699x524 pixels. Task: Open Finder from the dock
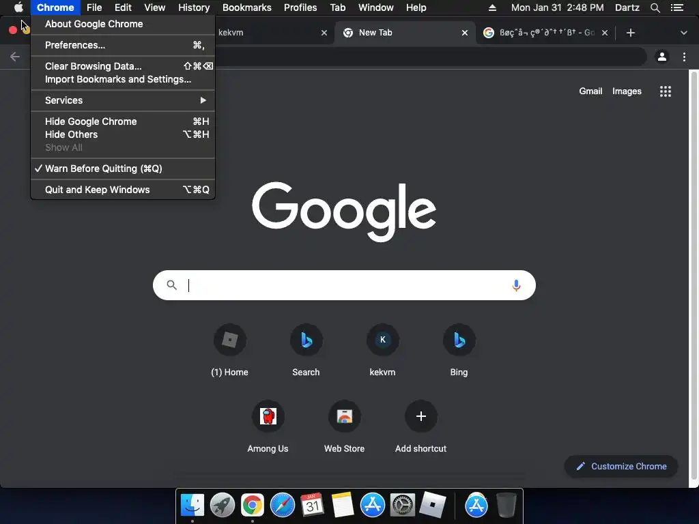point(192,505)
